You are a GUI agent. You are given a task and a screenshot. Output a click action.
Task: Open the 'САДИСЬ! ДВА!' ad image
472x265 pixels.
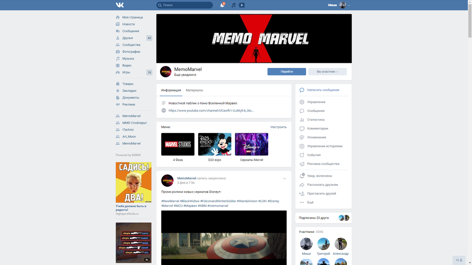[133, 183]
